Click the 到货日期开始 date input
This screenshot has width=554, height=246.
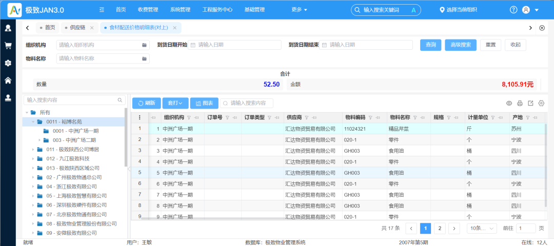point(234,45)
